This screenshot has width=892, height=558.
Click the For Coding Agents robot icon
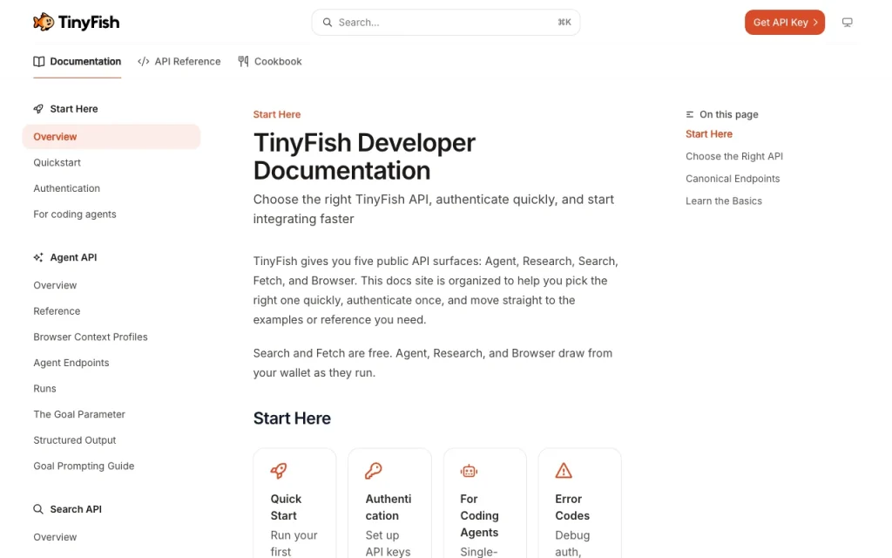pyautogui.click(x=469, y=471)
